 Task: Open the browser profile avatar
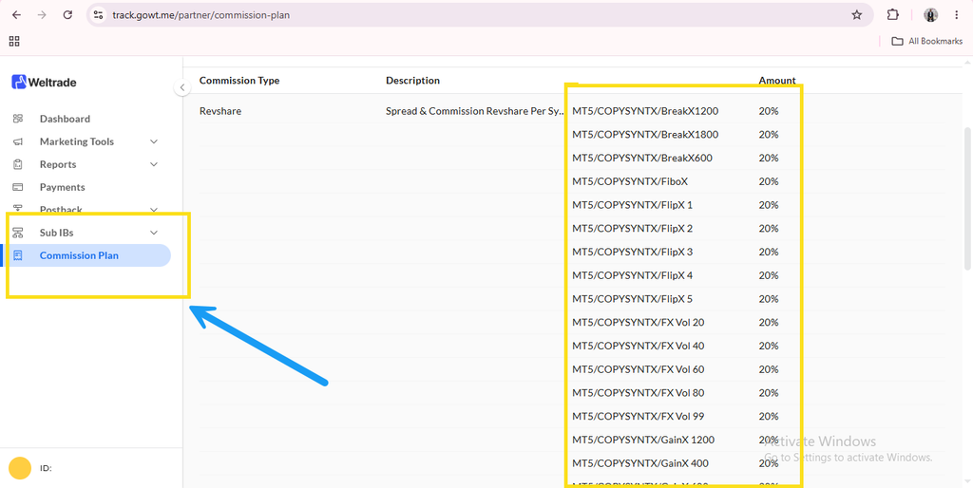tap(930, 15)
